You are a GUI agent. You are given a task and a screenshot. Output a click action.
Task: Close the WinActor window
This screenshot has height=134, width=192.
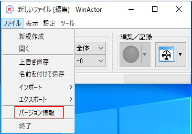point(179,9)
